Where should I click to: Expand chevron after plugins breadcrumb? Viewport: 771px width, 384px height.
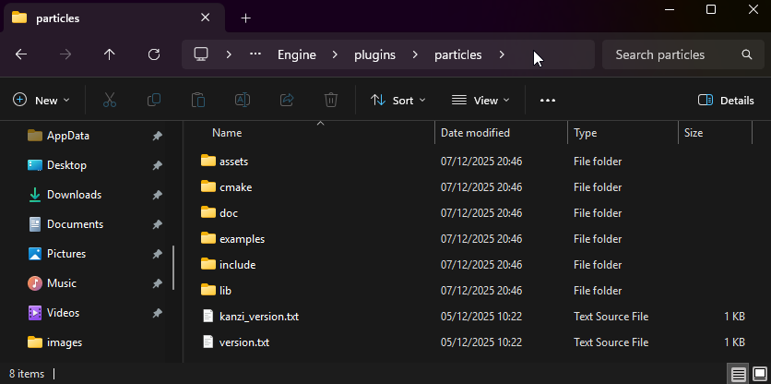(x=416, y=54)
